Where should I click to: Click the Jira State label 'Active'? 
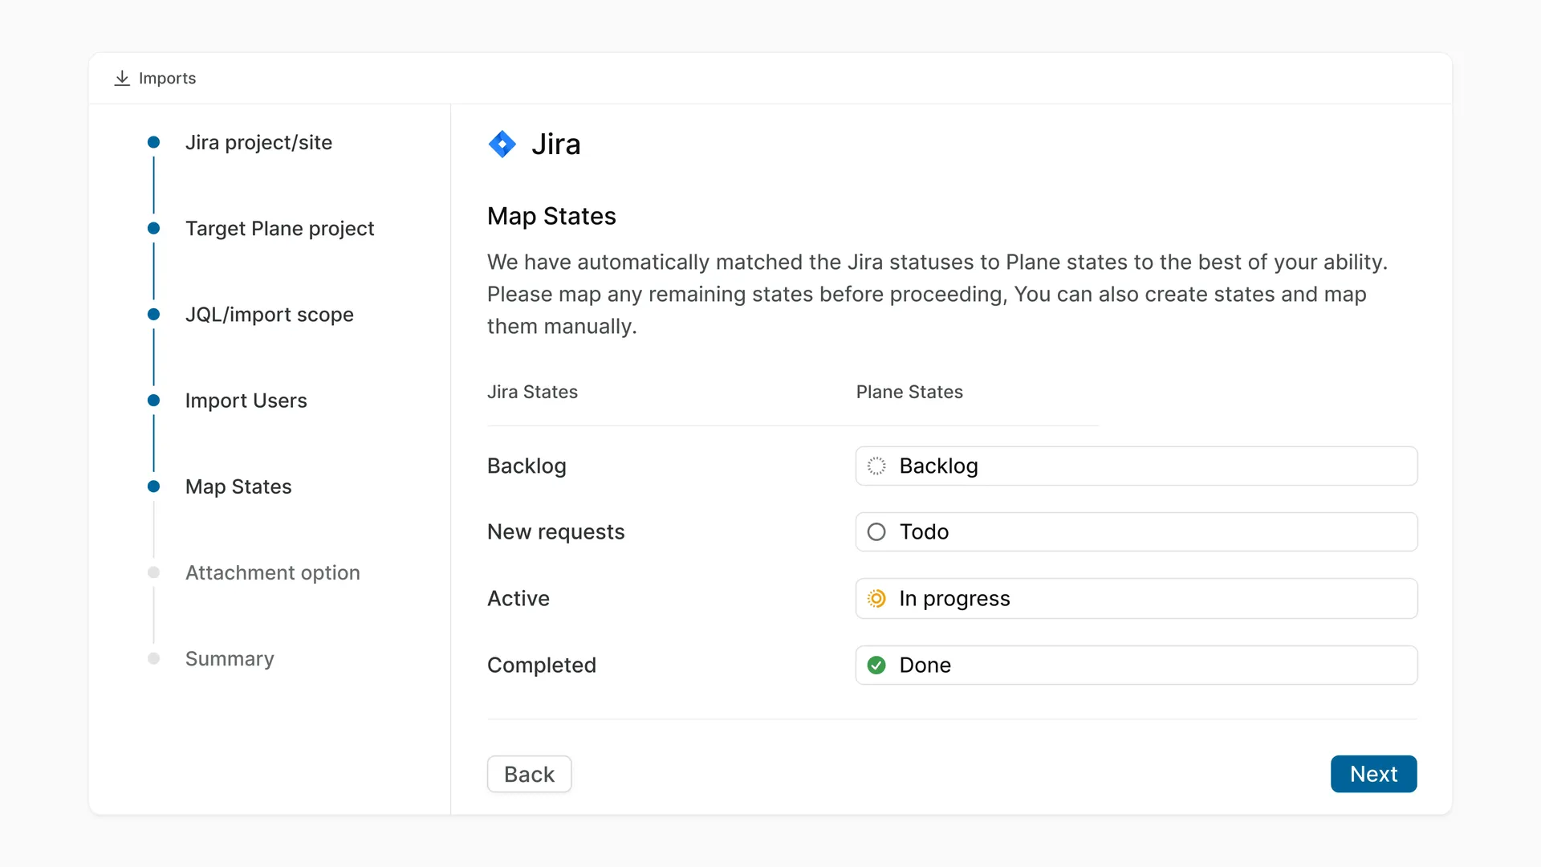[x=518, y=599]
